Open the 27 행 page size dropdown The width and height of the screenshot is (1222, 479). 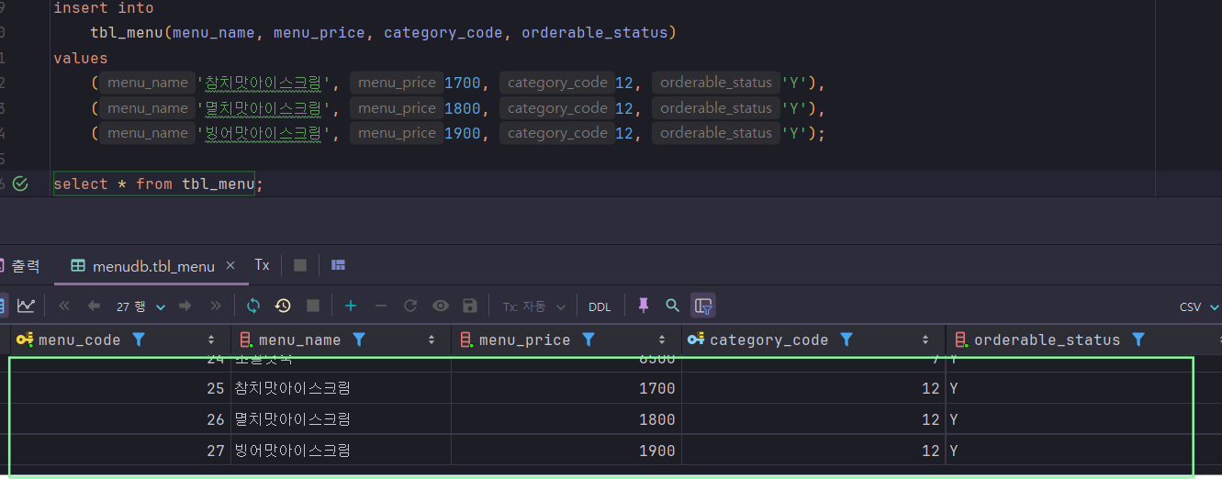pyautogui.click(x=140, y=306)
